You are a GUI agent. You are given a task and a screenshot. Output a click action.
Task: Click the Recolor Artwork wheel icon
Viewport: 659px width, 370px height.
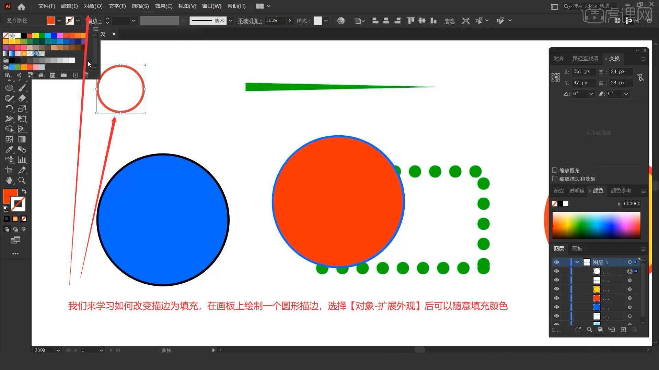tap(341, 21)
